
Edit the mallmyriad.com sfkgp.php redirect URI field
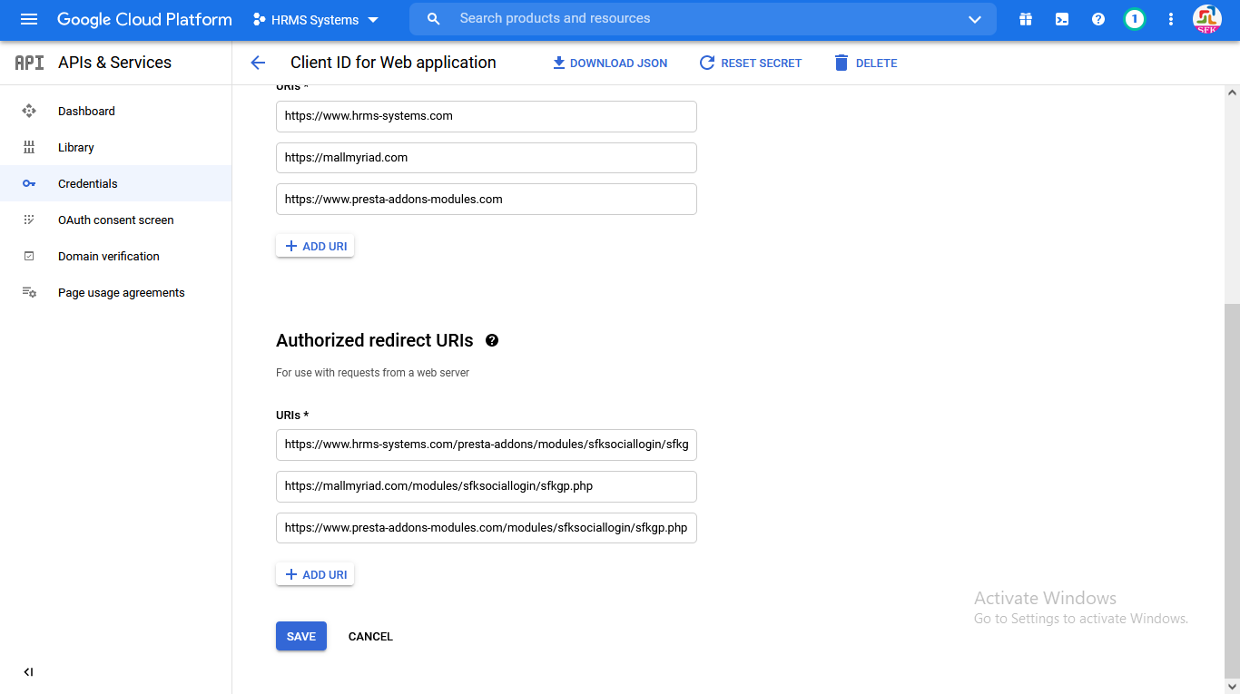coord(487,486)
